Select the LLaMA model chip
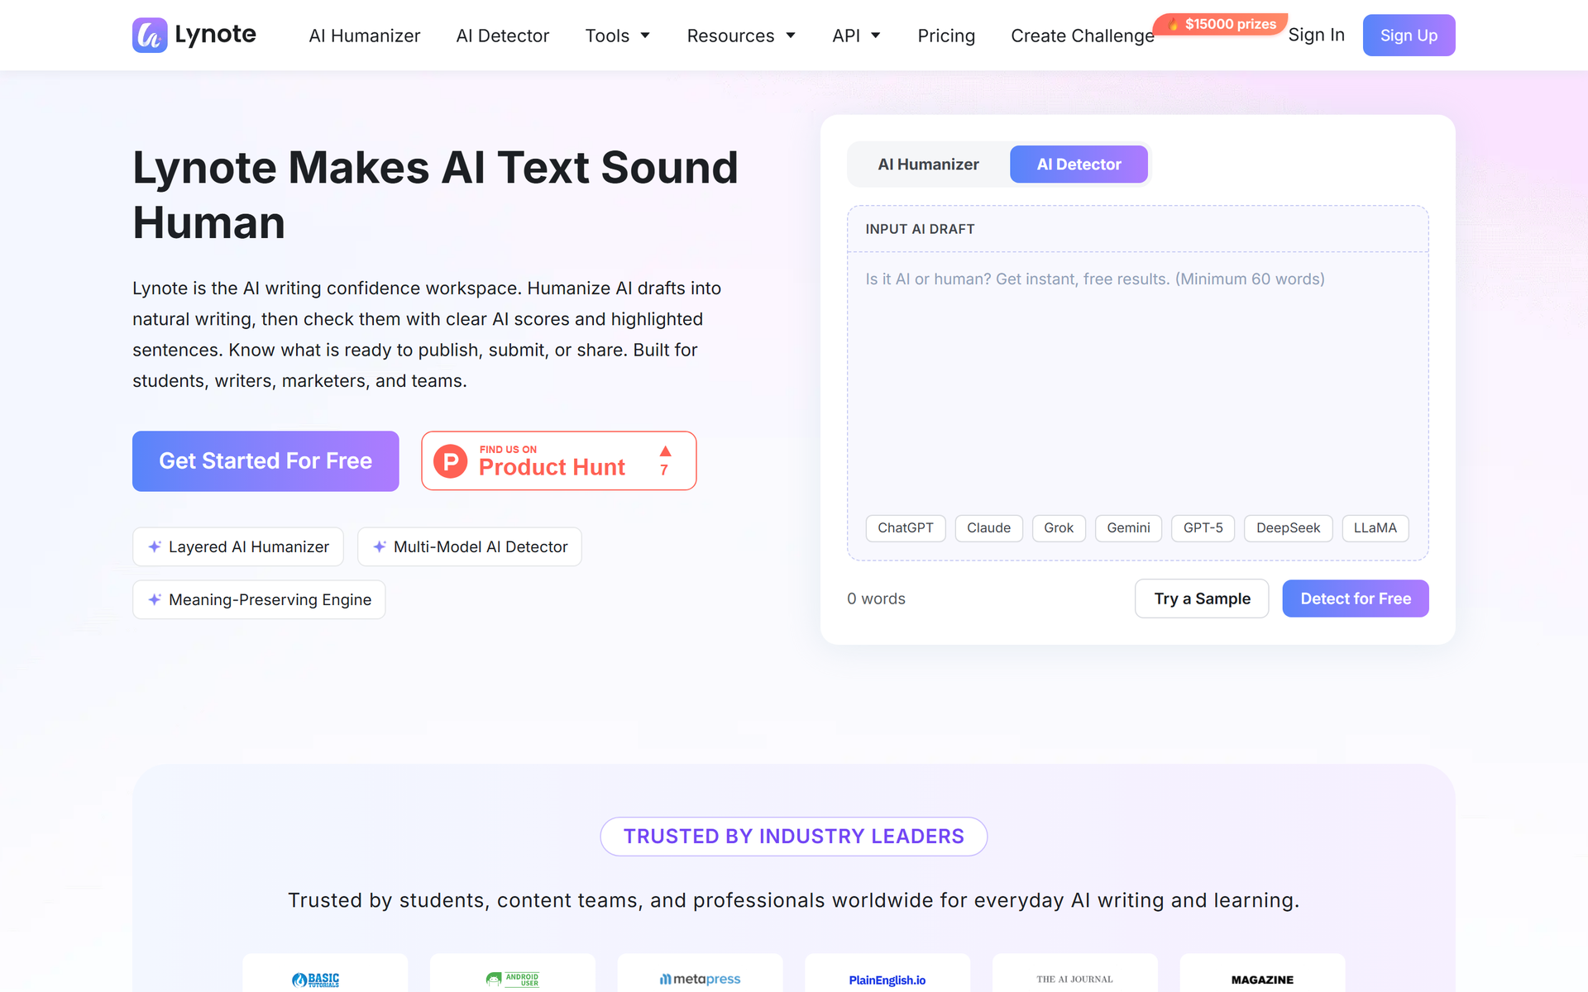The image size is (1588, 992). pos(1375,528)
